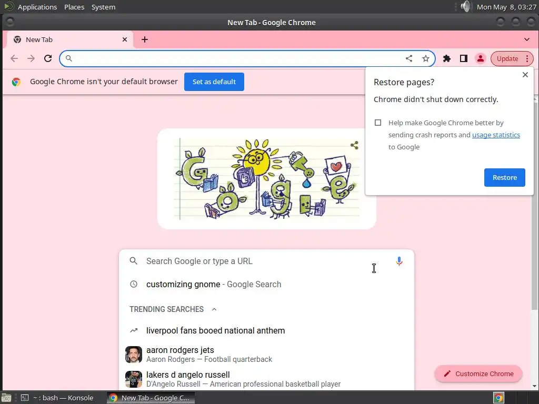Dismiss the Restore pages popup
539x404 pixels.
click(x=525, y=75)
